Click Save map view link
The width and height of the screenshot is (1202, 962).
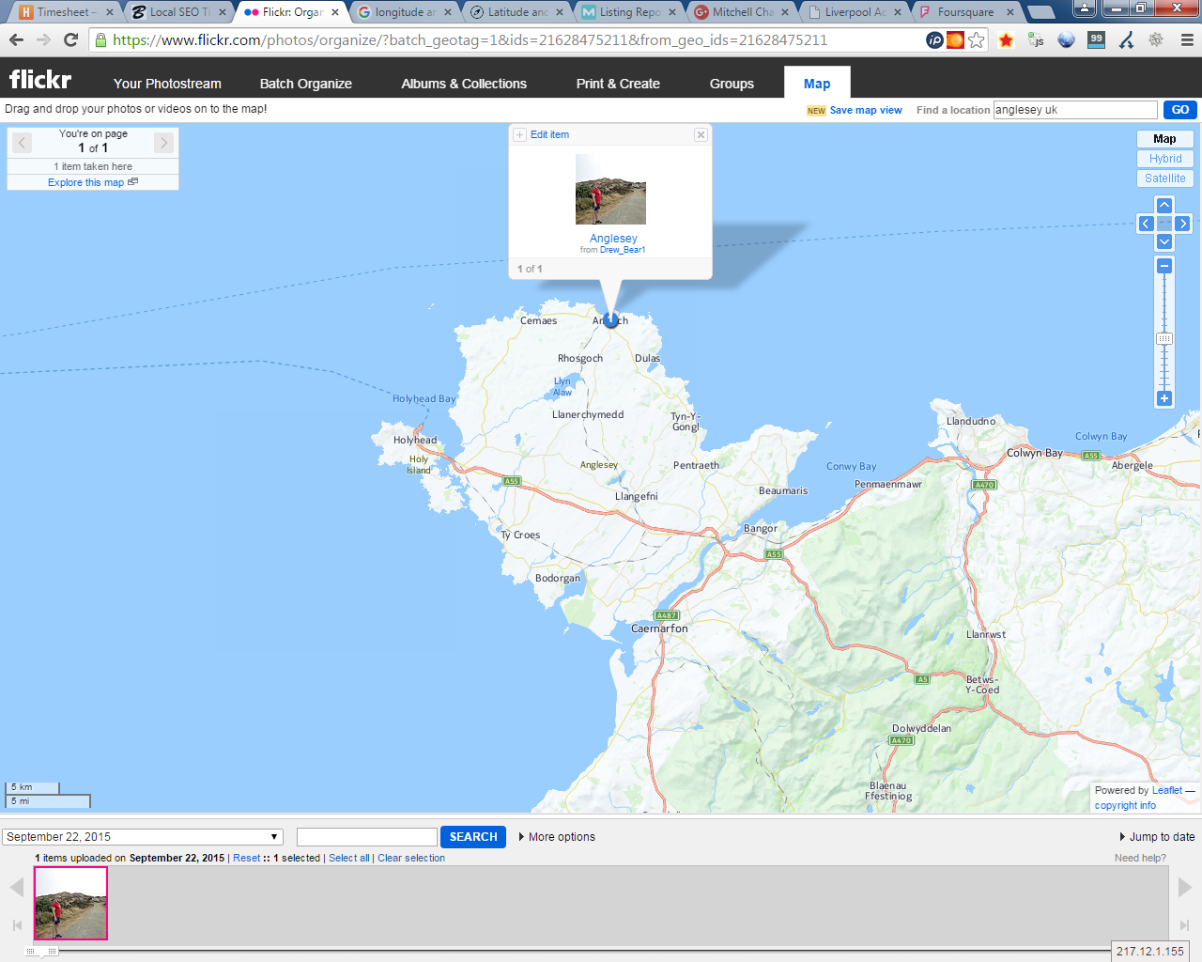865,110
